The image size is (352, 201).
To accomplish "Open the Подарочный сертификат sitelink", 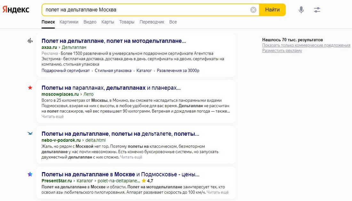I will coord(66,70).
